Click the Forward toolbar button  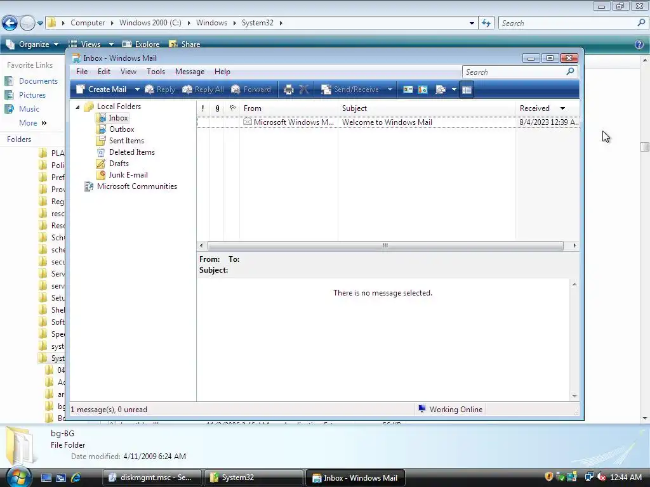251,89
